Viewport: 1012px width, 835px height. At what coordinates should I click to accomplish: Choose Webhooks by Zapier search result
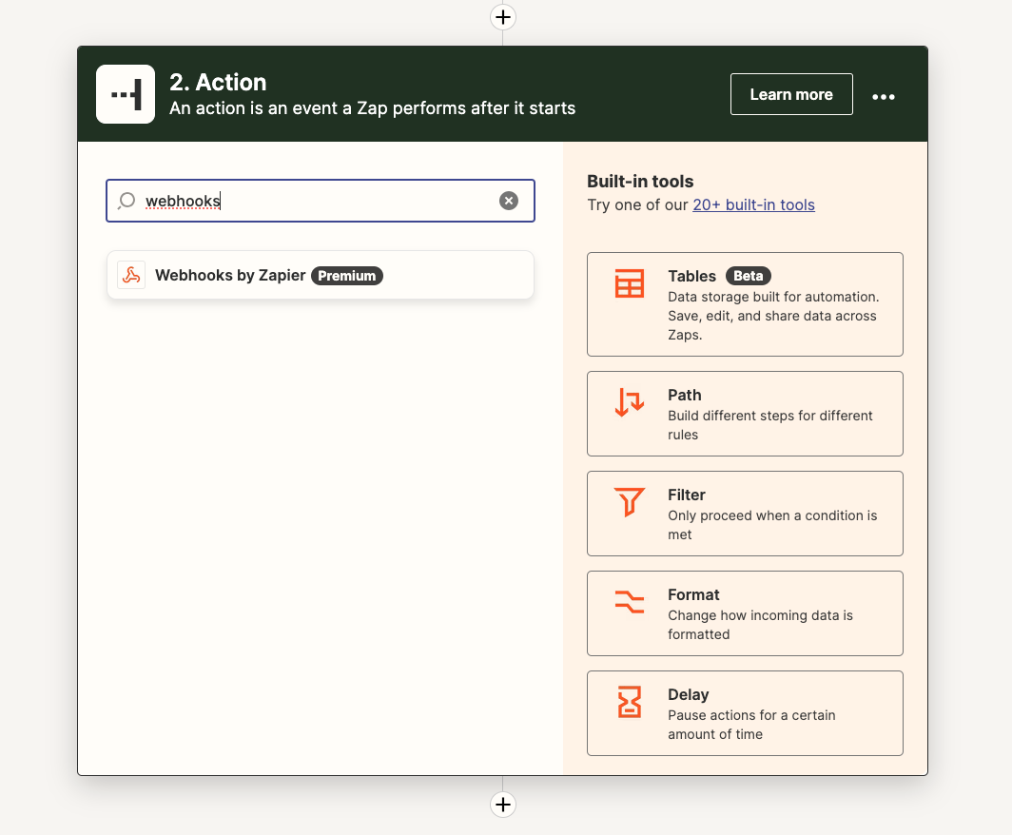(321, 275)
